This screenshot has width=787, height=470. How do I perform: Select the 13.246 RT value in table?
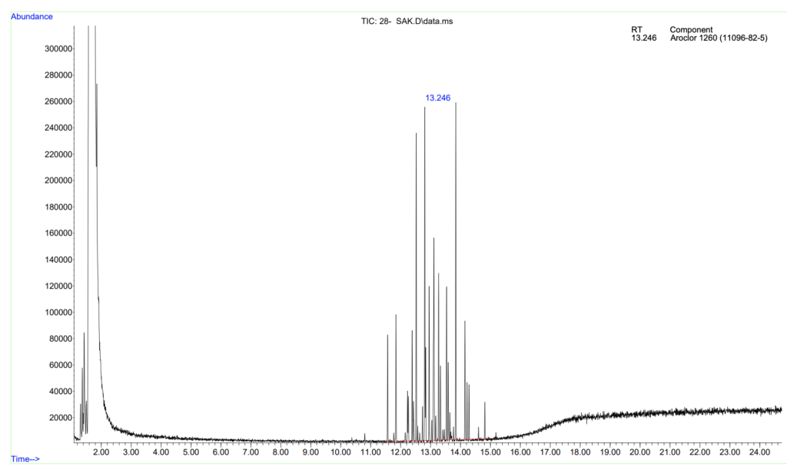pyautogui.click(x=644, y=38)
